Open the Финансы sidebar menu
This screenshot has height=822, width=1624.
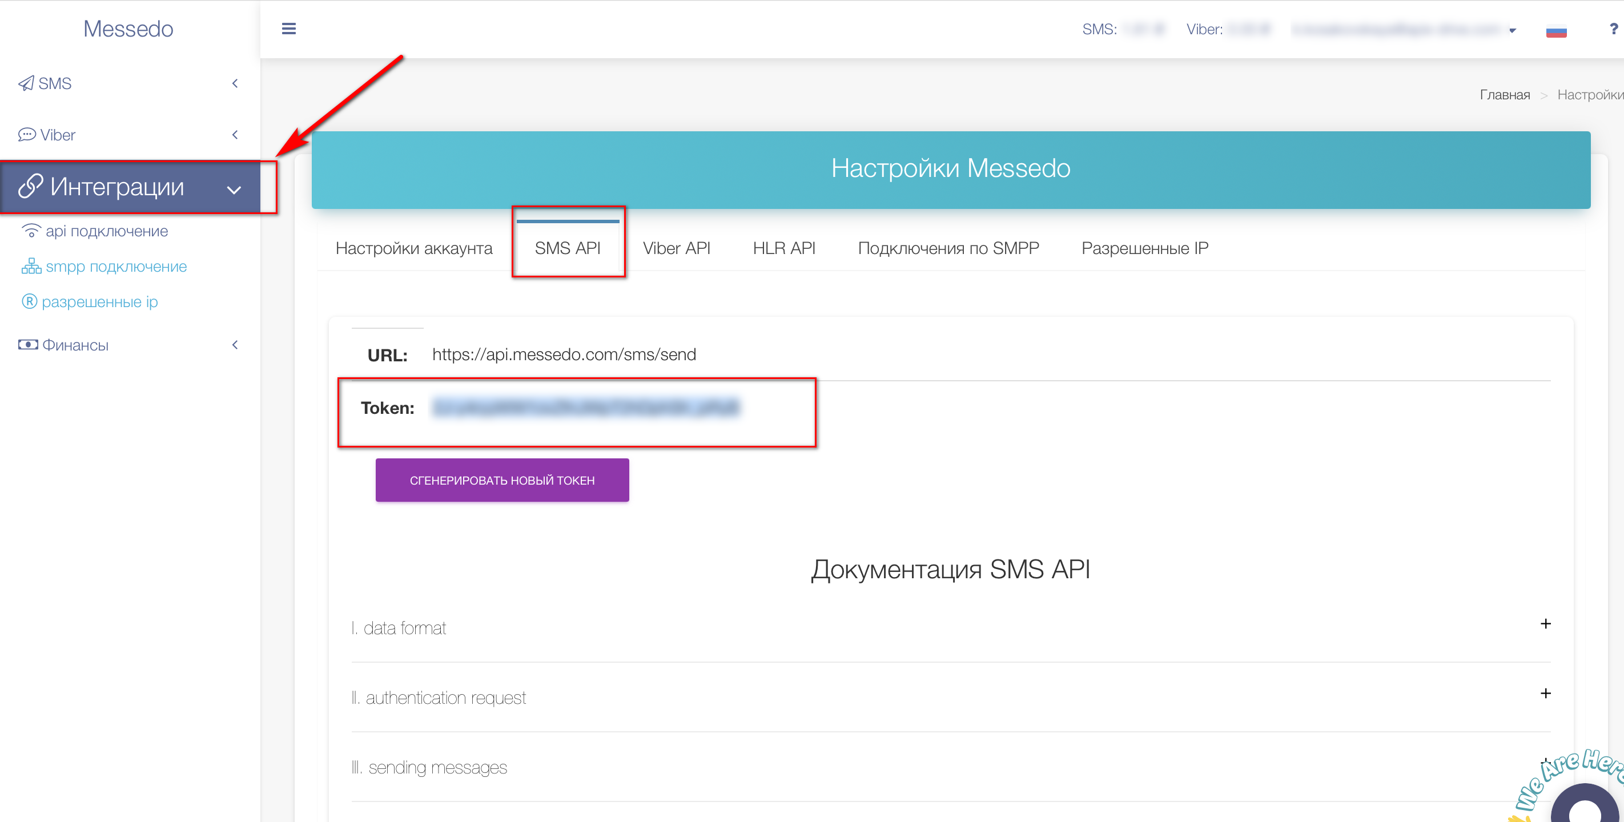(130, 345)
